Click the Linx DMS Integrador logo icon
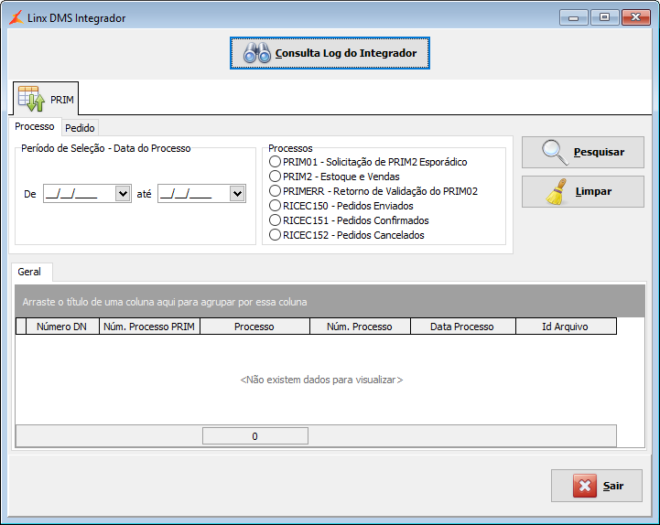The height and width of the screenshot is (525, 660). (16, 18)
